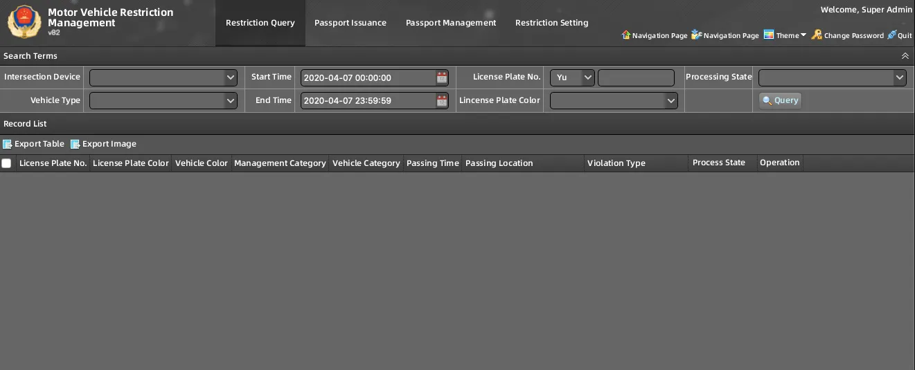
Task: Go to the Passport Management tab
Action: click(451, 23)
